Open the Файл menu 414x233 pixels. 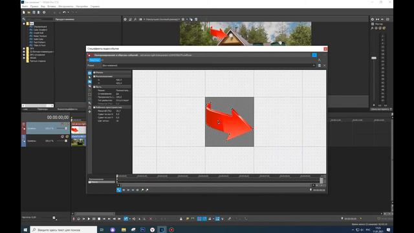click(x=25, y=6)
